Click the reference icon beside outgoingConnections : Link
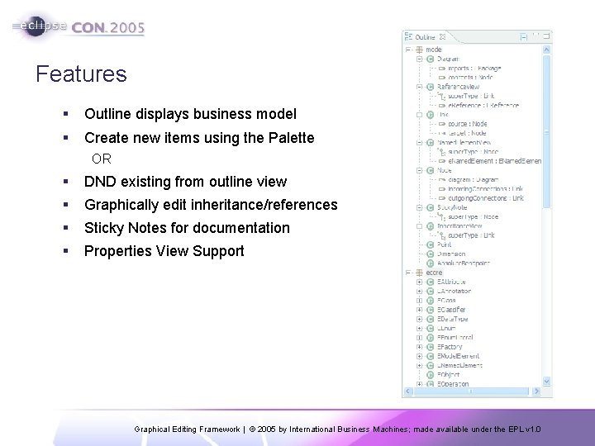595x446 pixels. (441, 198)
